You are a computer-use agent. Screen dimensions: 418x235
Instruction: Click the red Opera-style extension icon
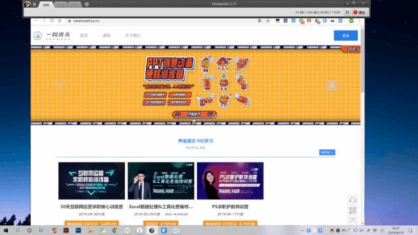click(x=309, y=21)
